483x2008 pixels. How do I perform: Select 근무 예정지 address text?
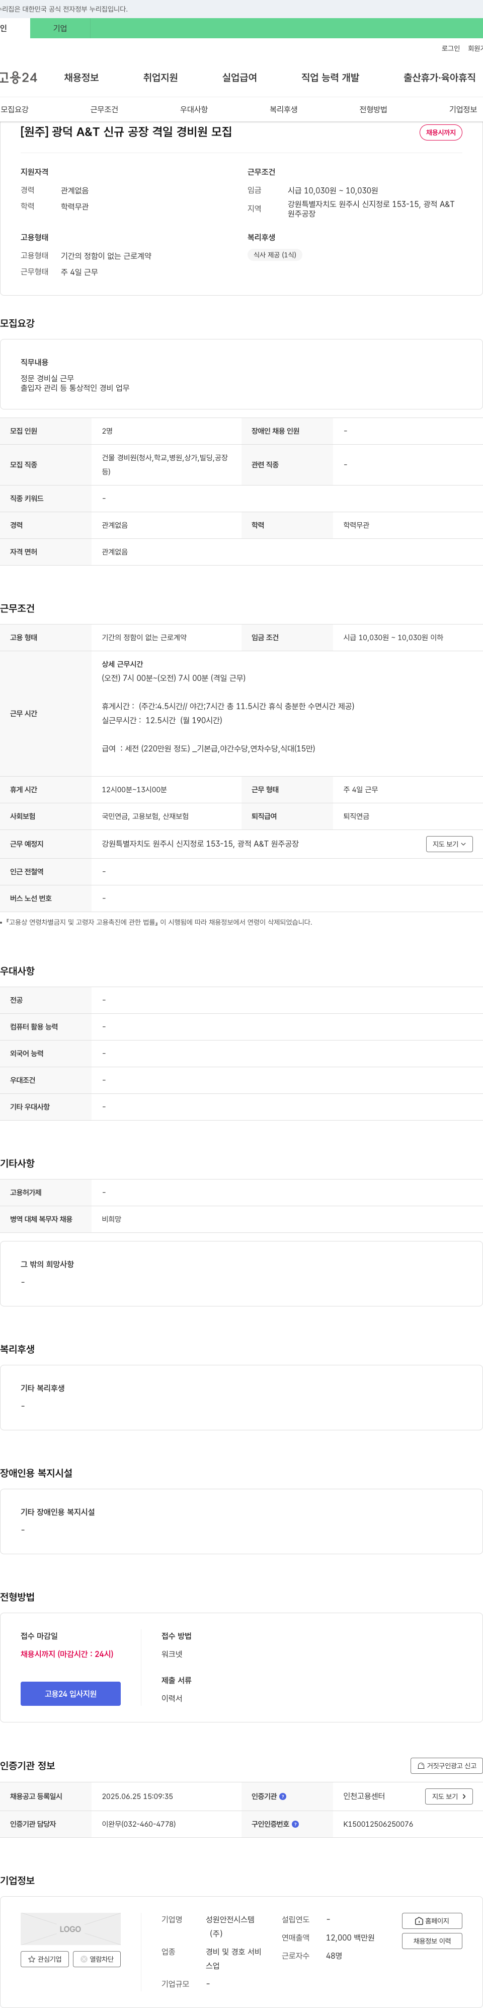[200, 844]
